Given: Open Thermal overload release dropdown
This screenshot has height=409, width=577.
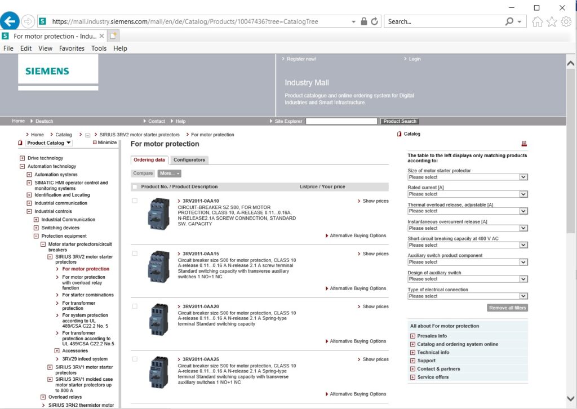Looking at the screenshot, I should (x=467, y=211).
